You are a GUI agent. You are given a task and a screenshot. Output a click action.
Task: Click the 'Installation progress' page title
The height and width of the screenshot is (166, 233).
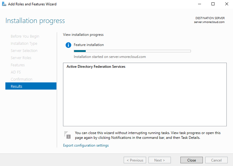[x=35, y=21]
